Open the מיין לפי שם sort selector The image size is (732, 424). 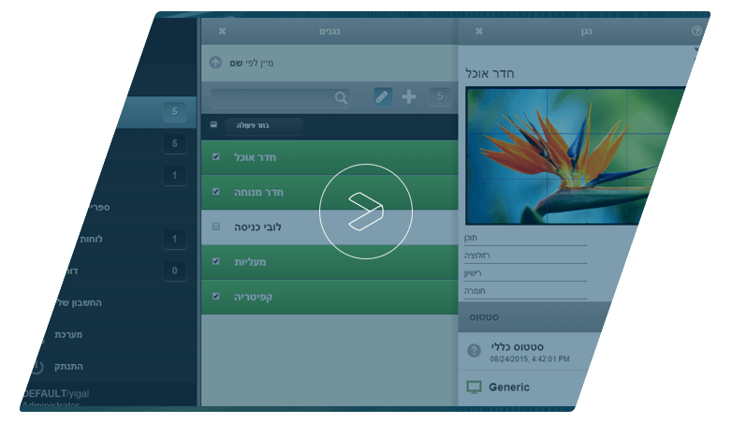251,64
